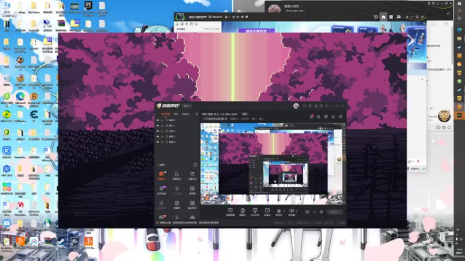Add a camera source from bottom toolbar

pos(242,212)
